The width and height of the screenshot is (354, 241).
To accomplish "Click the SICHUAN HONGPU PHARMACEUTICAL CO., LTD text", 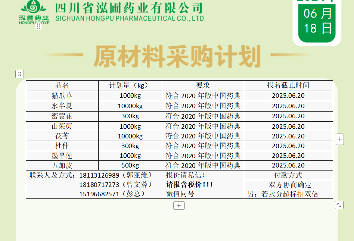I will point(130,19).
